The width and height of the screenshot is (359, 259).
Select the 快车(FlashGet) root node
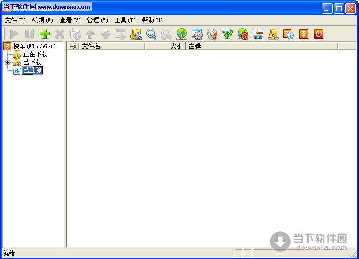(x=35, y=46)
